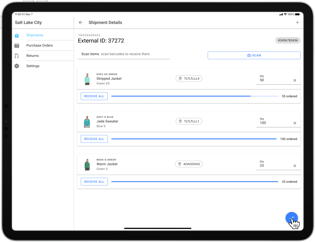315x242 pixels.
Task: Click the Warm Jacket product name
Action: pos(107,164)
